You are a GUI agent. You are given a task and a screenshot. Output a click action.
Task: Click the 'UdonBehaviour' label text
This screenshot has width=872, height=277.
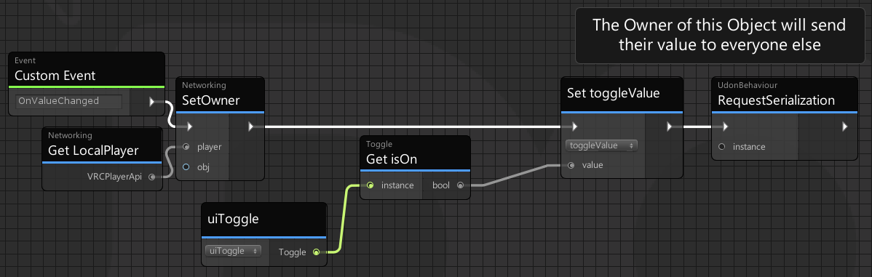pos(748,86)
